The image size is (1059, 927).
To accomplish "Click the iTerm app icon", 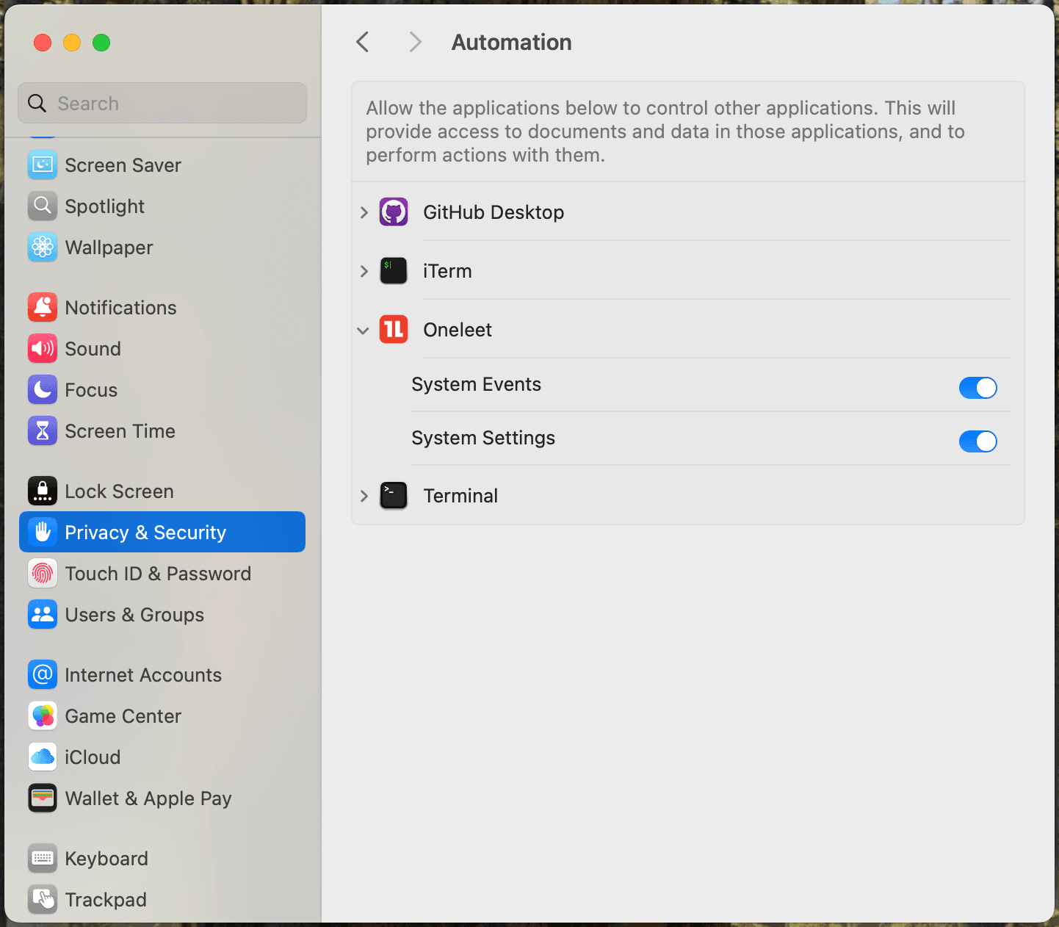I will pos(394,270).
